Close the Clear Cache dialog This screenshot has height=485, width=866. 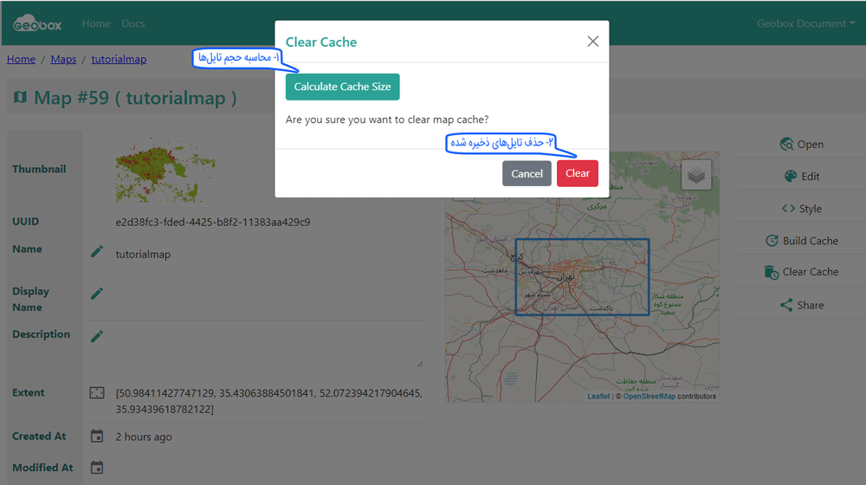592,42
